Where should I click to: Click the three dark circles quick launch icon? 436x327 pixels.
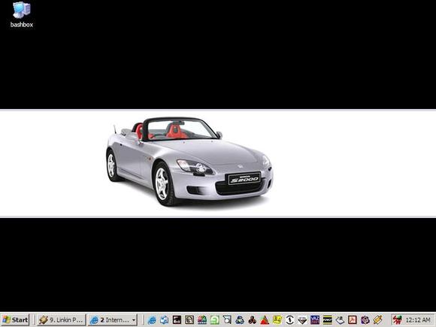(252, 320)
